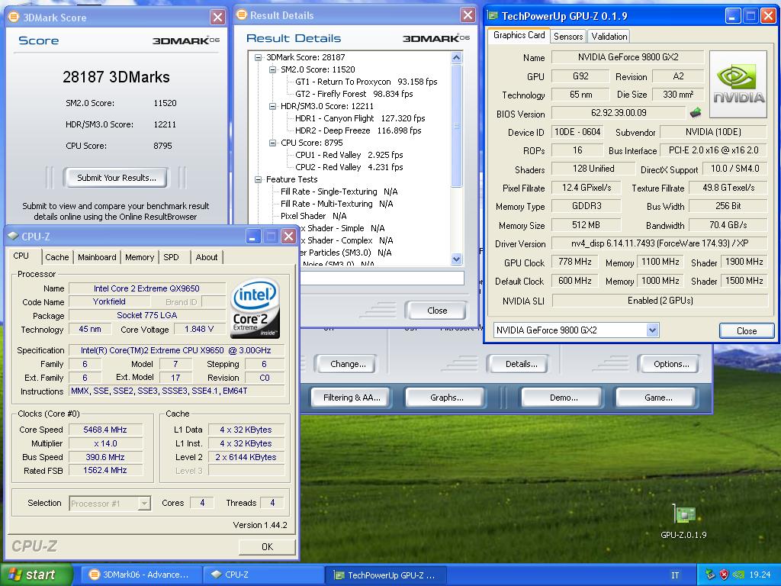Image resolution: width=781 pixels, height=586 pixels.
Task: Collapse the Feature Tests tree node
Action: pos(258,179)
